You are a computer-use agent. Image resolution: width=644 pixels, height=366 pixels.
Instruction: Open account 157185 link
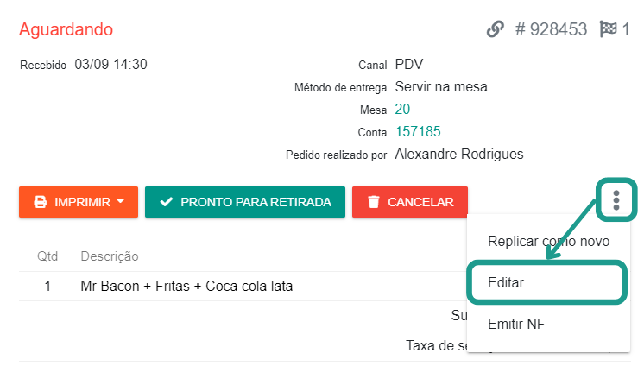coord(418,132)
